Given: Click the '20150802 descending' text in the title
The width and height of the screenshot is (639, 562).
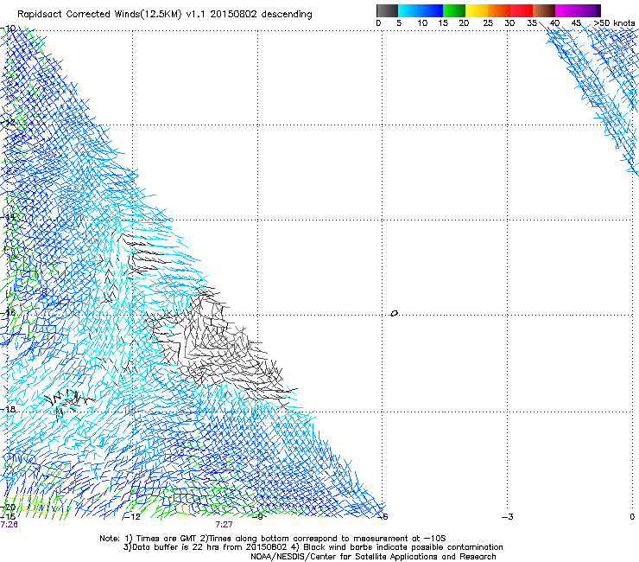Looking at the screenshot, I should pyautogui.click(x=262, y=15).
